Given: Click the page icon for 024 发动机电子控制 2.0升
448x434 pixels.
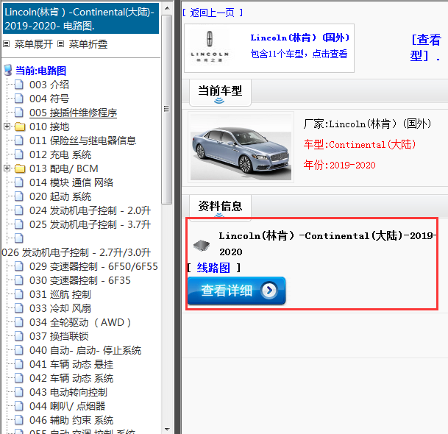Looking at the screenshot, I should [19, 210].
